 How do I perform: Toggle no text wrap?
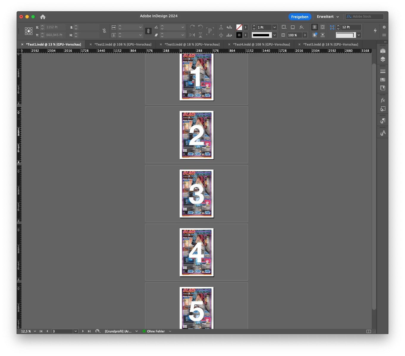click(314, 27)
